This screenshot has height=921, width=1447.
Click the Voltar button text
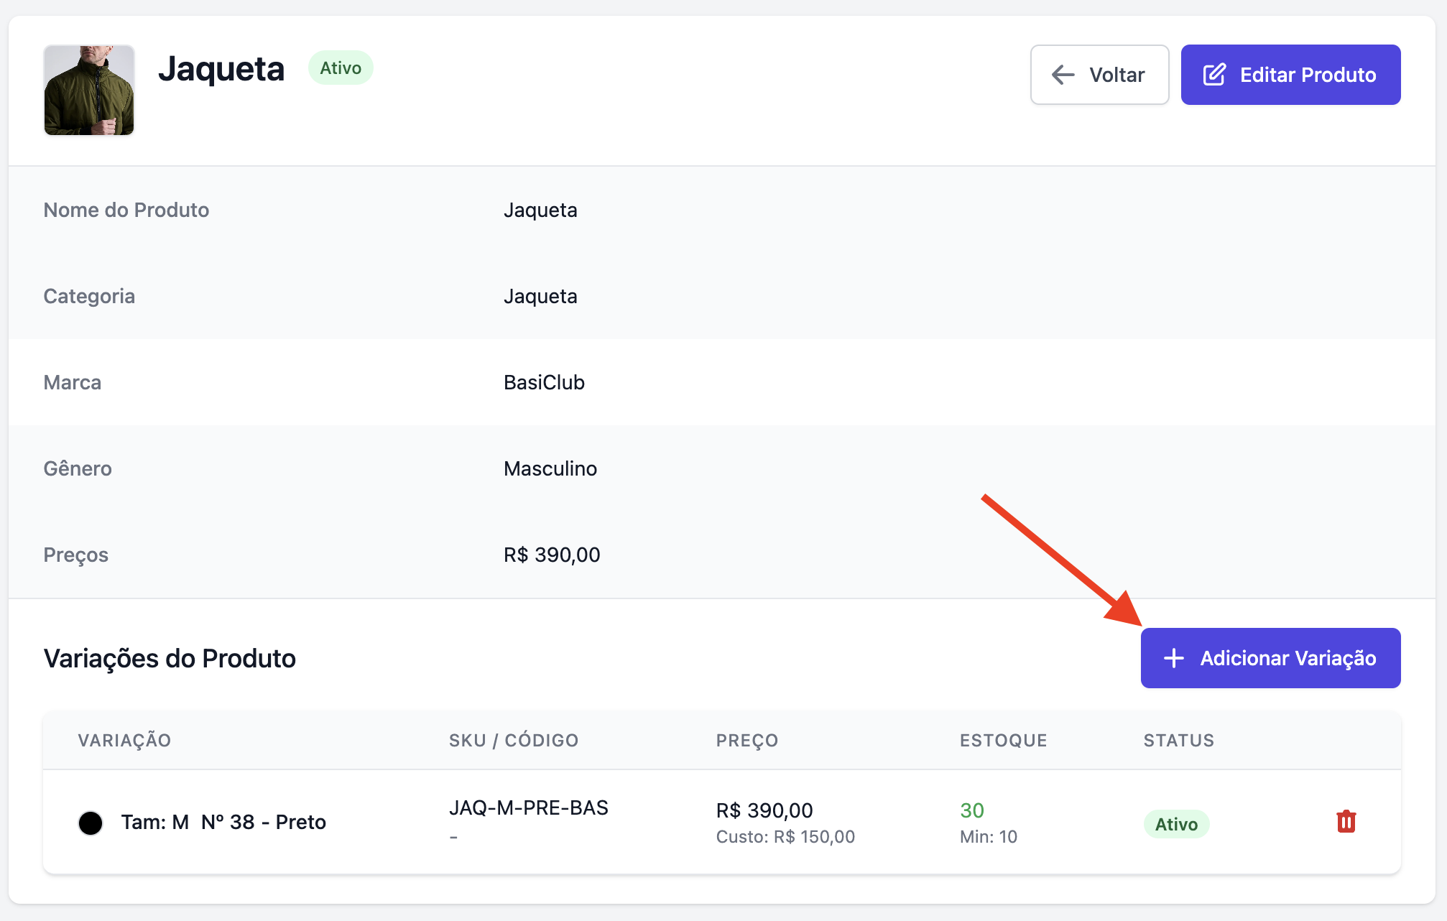(1117, 75)
